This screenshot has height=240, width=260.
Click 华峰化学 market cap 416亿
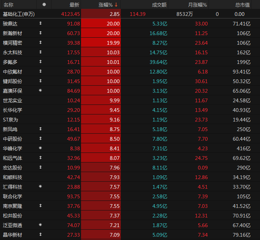click(243, 148)
